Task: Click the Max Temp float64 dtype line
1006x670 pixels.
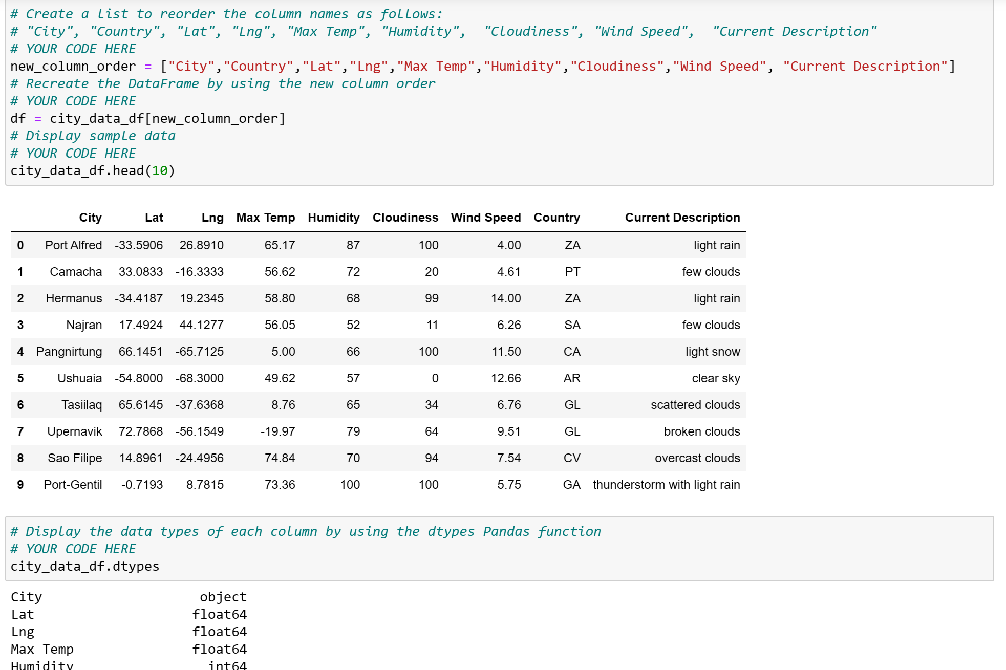Action: pyautogui.click(x=129, y=650)
